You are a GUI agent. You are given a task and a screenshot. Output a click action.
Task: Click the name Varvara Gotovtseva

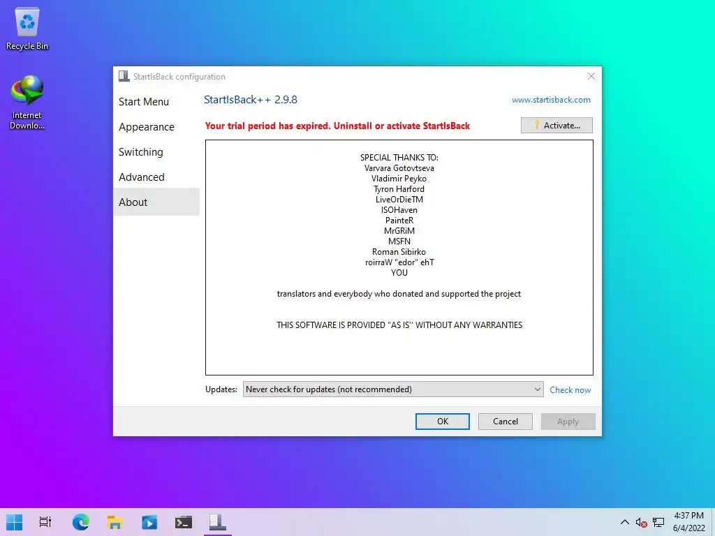(x=399, y=168)
